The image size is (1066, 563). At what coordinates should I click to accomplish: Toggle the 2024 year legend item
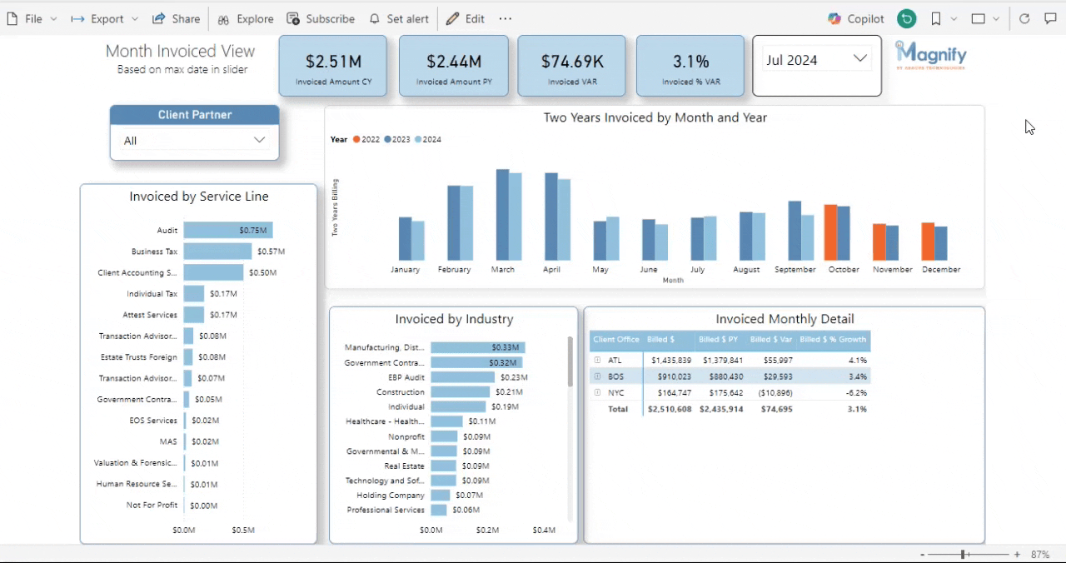point(428,140)
